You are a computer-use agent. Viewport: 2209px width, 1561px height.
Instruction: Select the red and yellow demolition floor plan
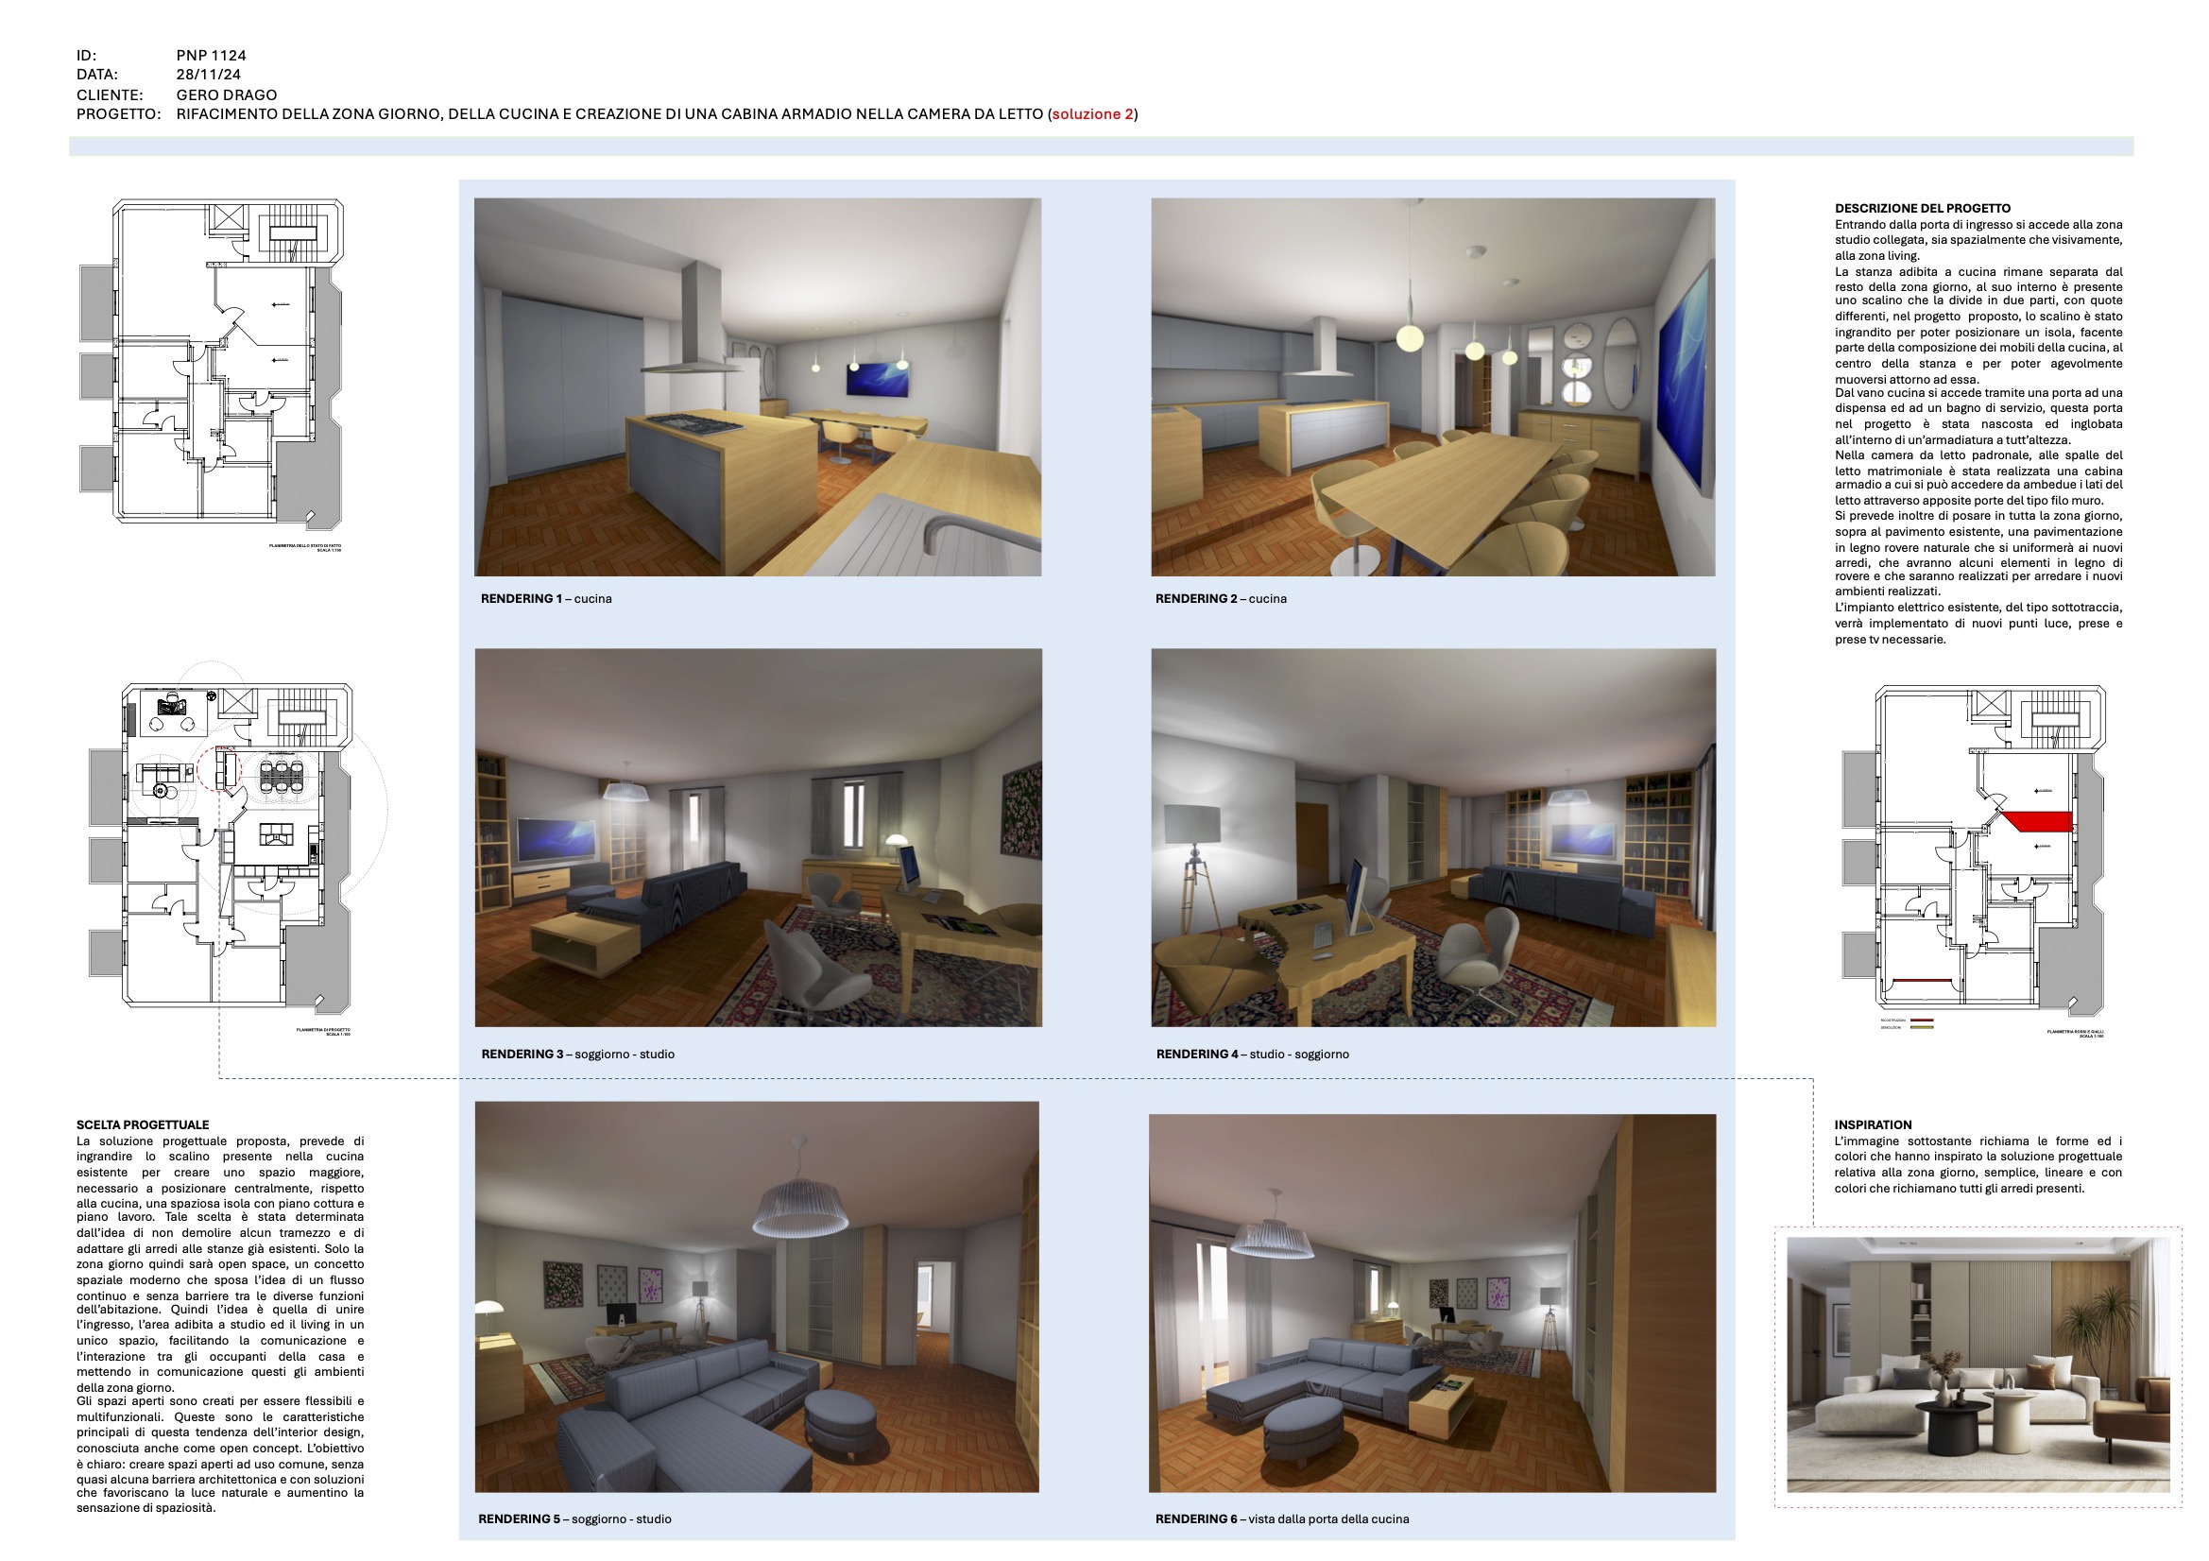click(1974, 849)
